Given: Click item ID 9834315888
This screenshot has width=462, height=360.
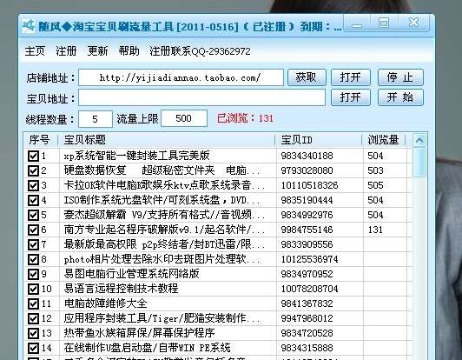Looking at the screenshot, I should [307, 348].
